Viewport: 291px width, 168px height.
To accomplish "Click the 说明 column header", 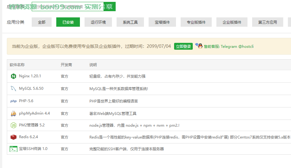I will [x=93, y=65].
